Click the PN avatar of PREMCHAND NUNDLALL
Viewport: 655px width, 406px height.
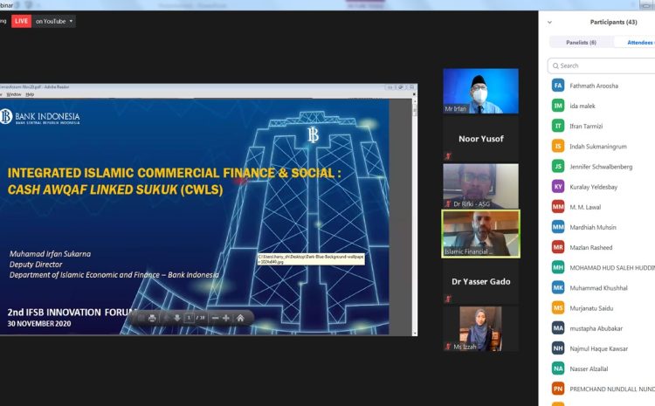click(558, 389)
